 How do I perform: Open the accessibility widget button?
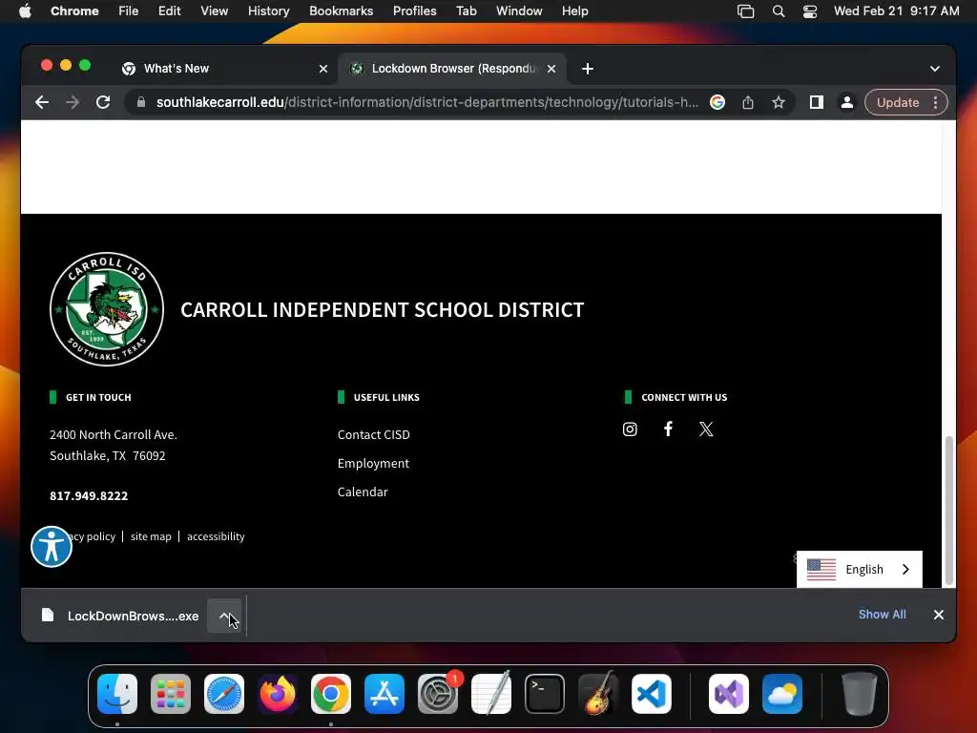[x=52, y=547]
